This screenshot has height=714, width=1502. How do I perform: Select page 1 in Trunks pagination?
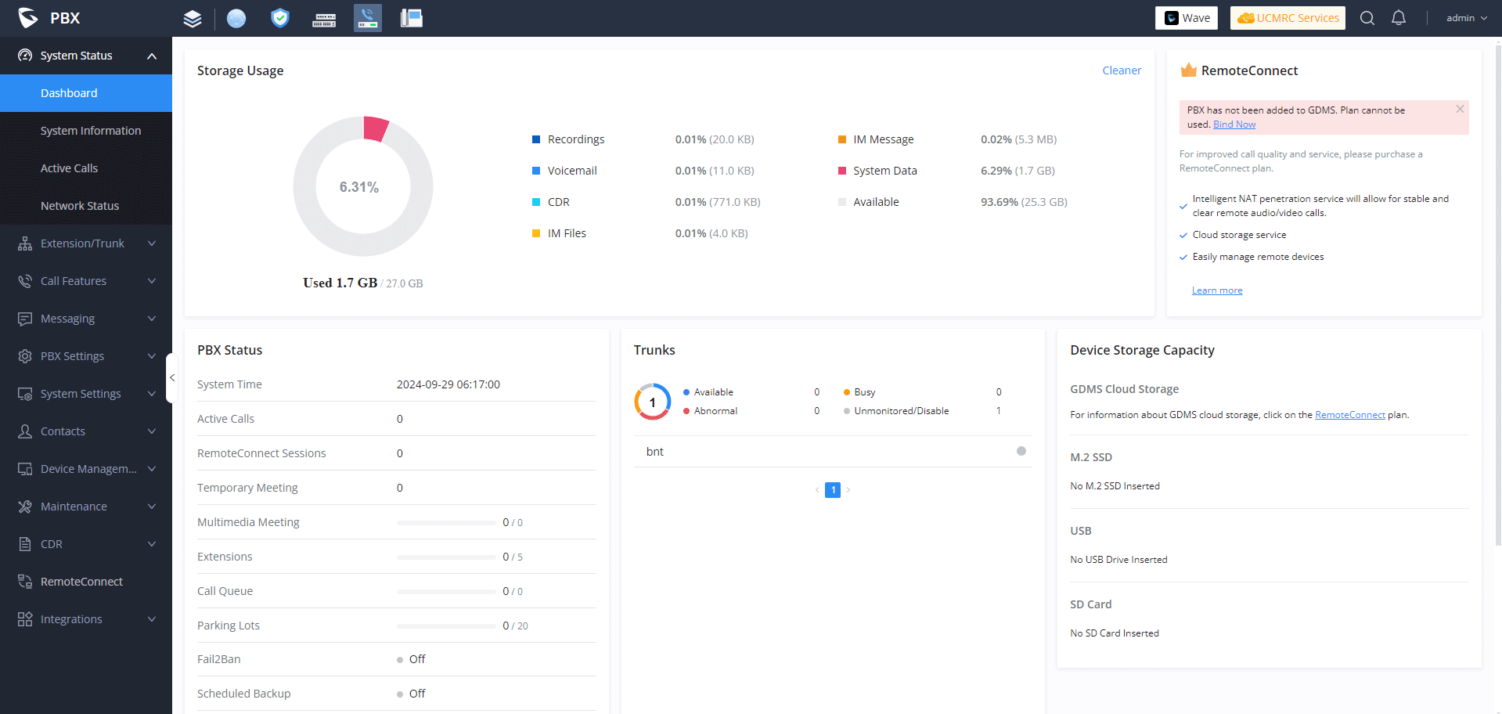click(833, 490)
